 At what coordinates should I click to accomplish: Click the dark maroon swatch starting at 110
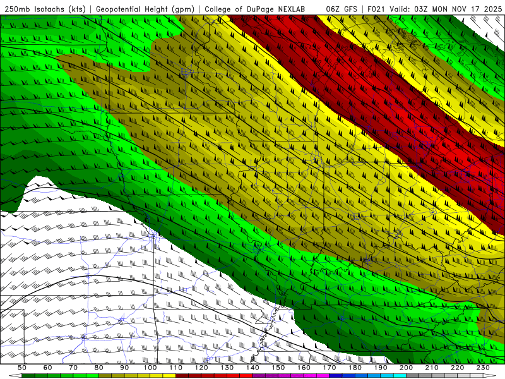182,376
